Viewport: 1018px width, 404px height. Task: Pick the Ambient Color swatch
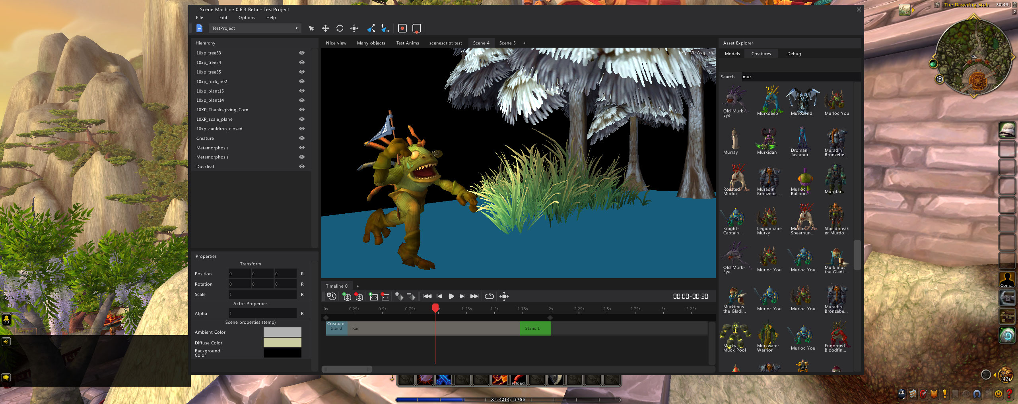tap(282, 332)
